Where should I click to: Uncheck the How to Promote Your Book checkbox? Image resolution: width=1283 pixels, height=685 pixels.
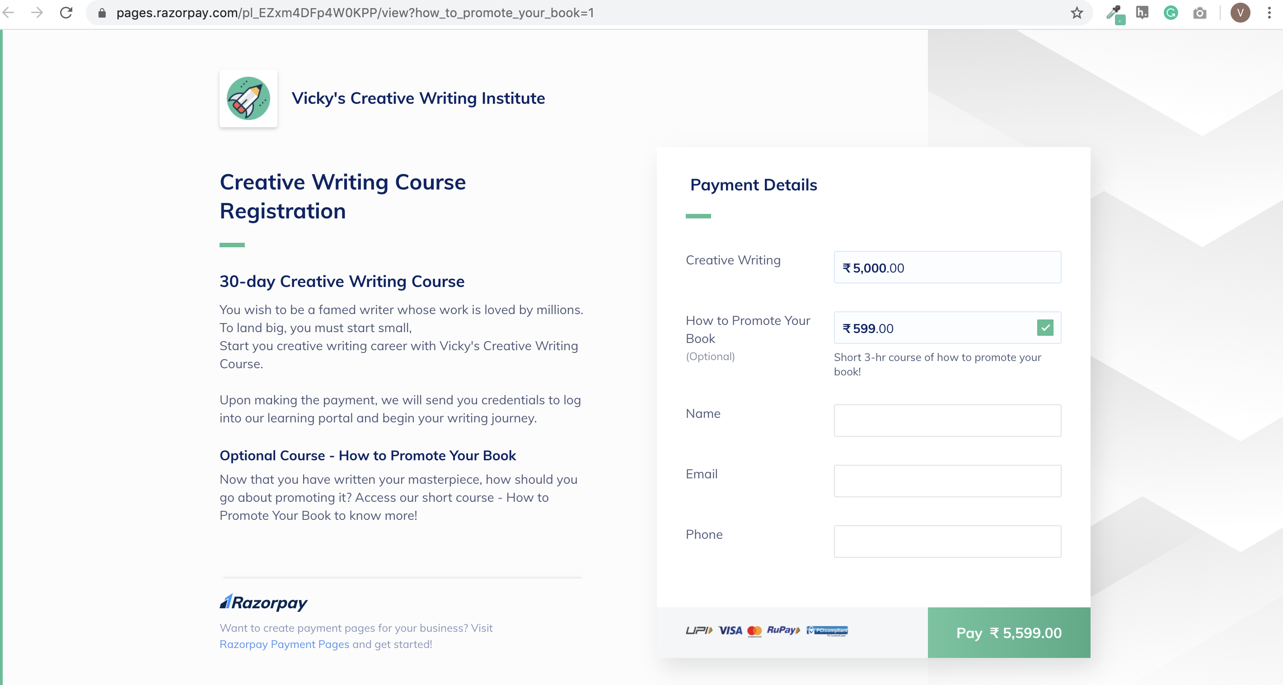coord(1046,328)
